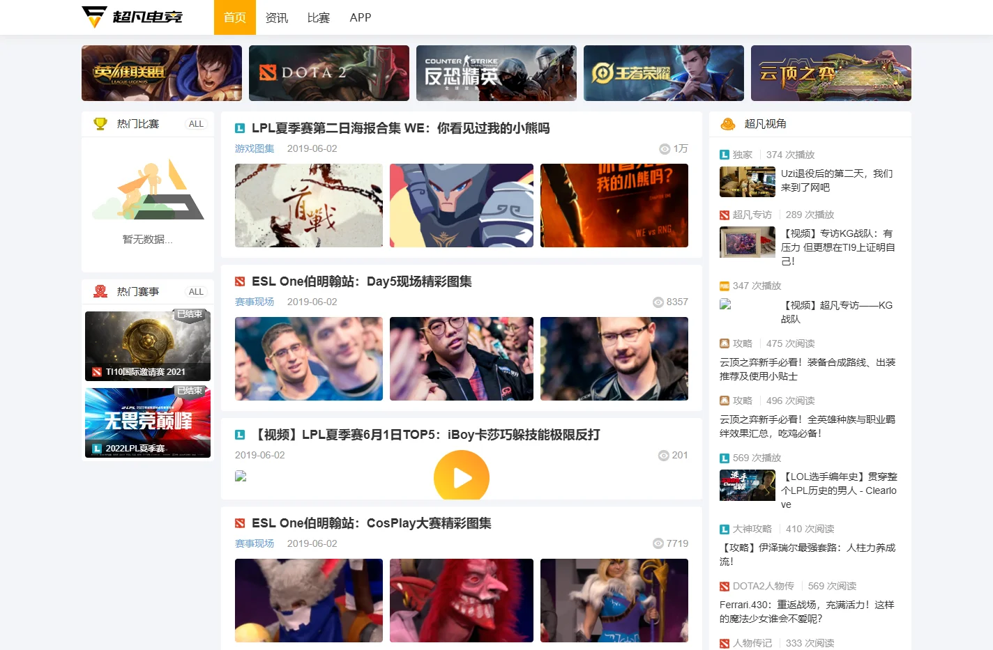Open the blonde mage cosplay thumbnail

[x=614, y=601]
